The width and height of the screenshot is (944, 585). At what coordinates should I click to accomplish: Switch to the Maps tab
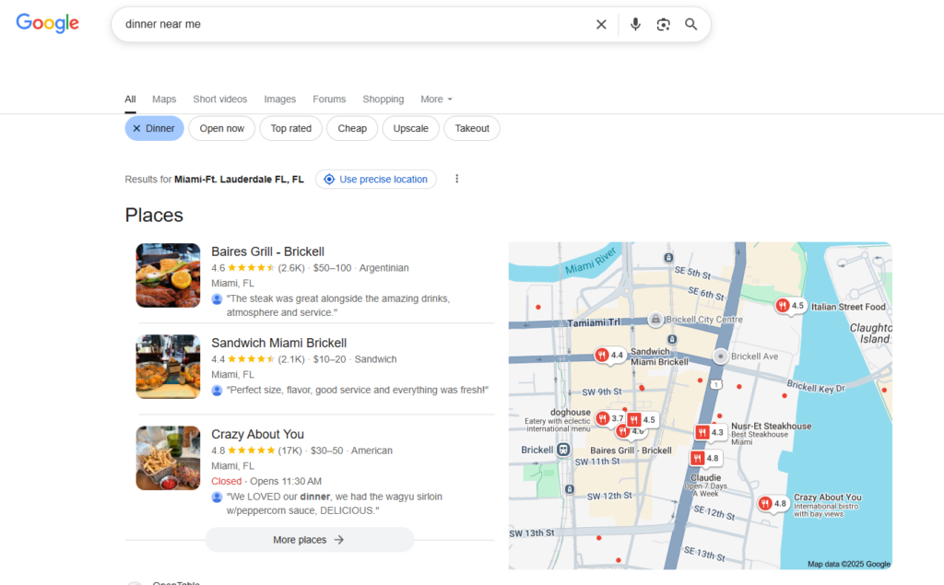click(x=164, y=99)
